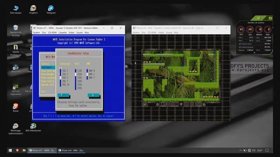Click left cyan button in Soundblaster Setup
The image size is (280, 157).
click(x=63, y=95)
